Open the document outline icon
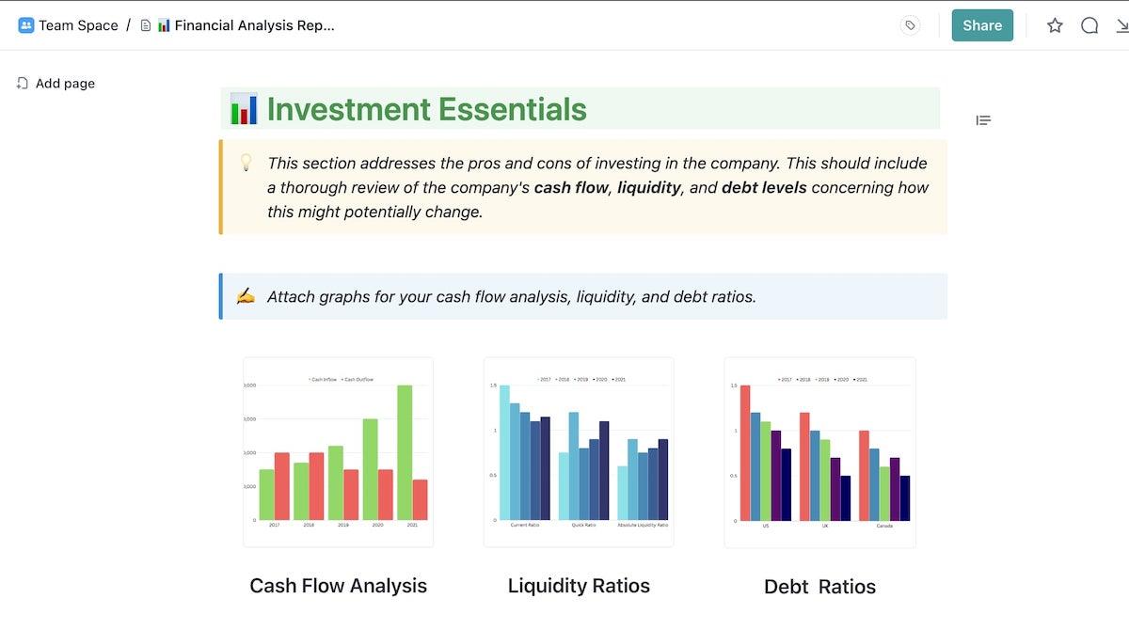The image size is (1129, 630). [983, 120]
